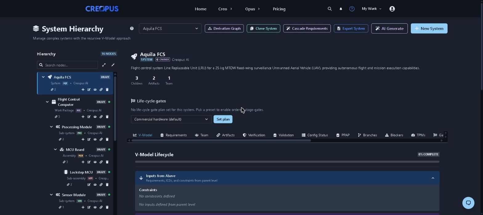Open link icon for MCU Board
Image resolution: width=483 pixels, height=215 pixels.
point(101,162)
